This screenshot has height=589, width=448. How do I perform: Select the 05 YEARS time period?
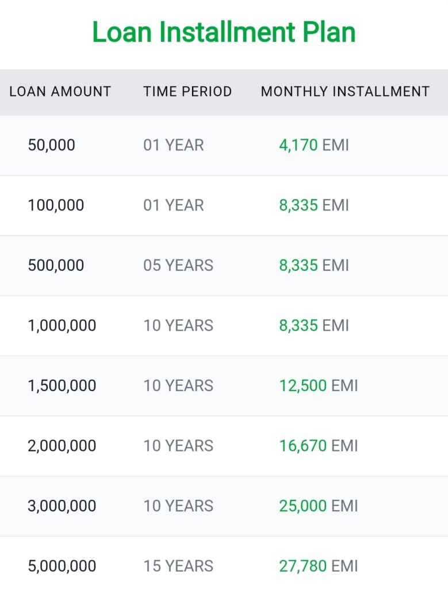178,265
